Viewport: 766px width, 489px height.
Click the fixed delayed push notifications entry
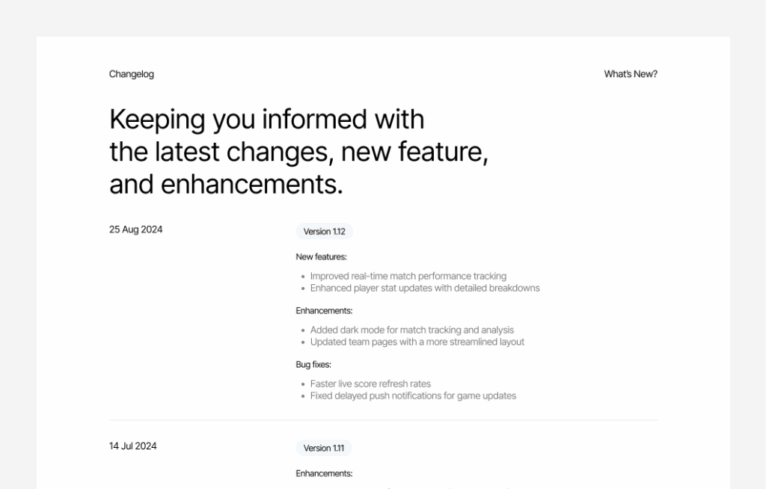(x=413, y=396)
